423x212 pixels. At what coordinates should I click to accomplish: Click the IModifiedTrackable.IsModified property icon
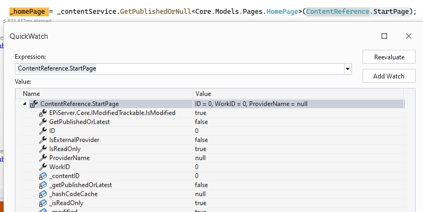point(43,113)
